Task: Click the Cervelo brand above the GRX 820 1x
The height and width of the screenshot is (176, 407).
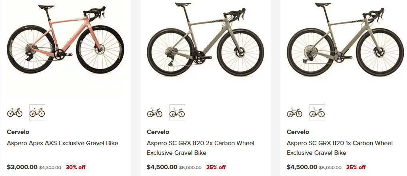Action: click(298, 132)
